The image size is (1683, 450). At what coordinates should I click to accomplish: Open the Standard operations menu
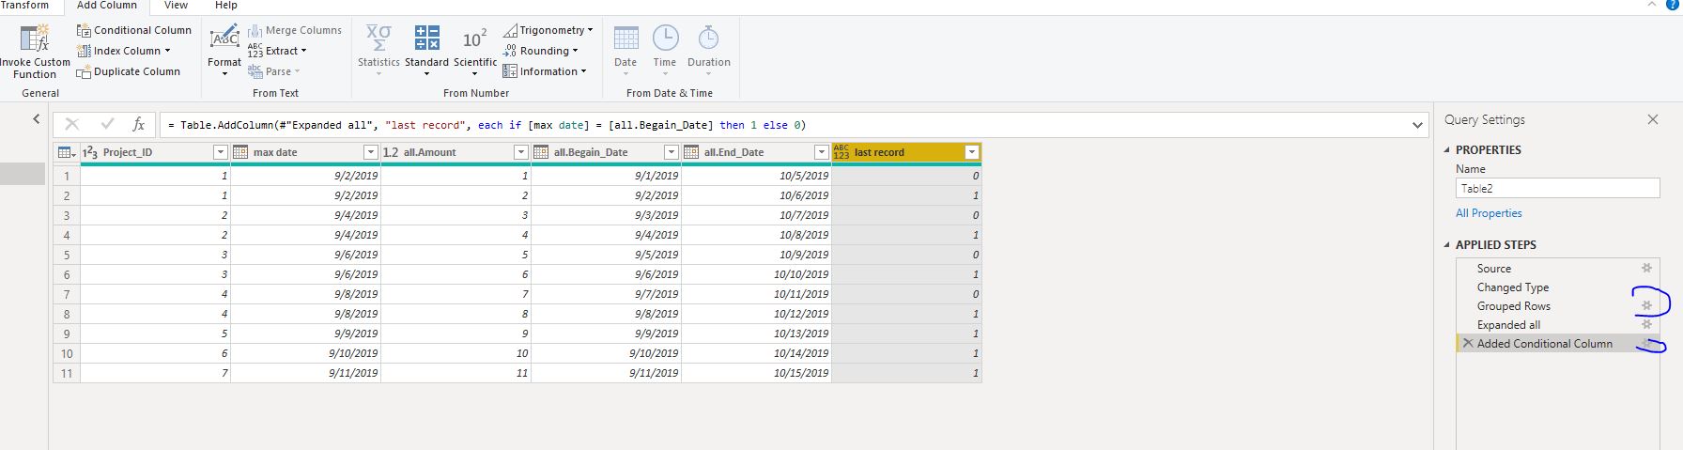426,52
